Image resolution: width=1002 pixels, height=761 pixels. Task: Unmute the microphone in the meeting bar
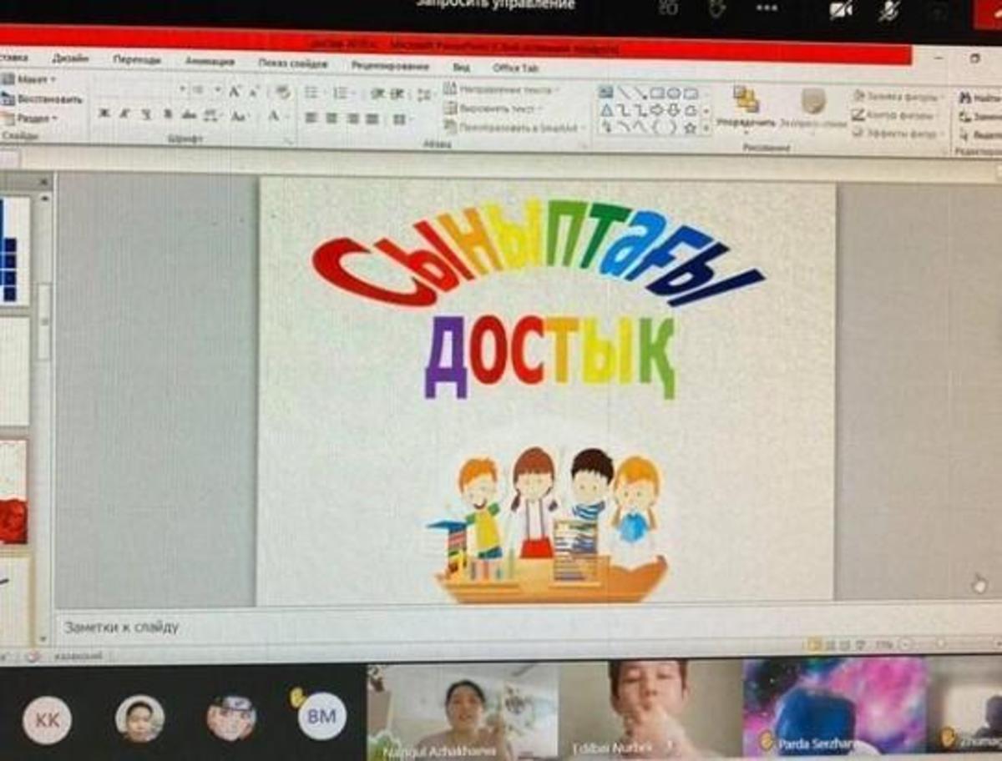click(x=889, y=9)
